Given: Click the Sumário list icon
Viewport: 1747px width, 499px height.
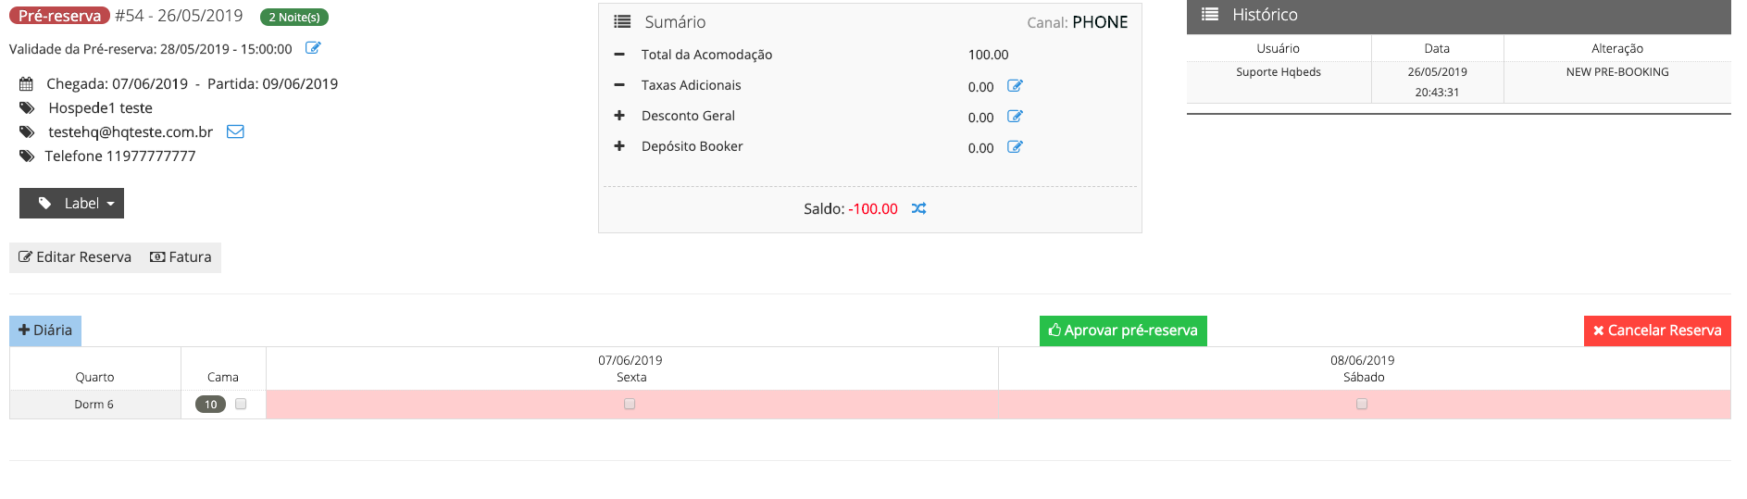Looking at the screenshot, I should tap(623, 21).
